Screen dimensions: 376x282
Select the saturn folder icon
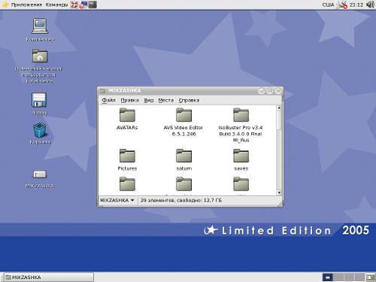coord(183,156)
